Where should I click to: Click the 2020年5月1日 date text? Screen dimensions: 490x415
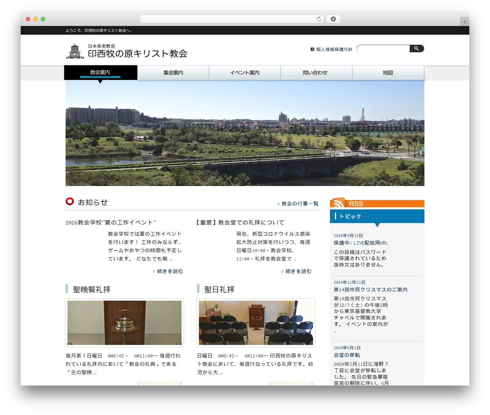click(x=347, y=348)
